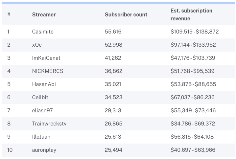Click subscriber count 55,616 cell

(113, 32)
